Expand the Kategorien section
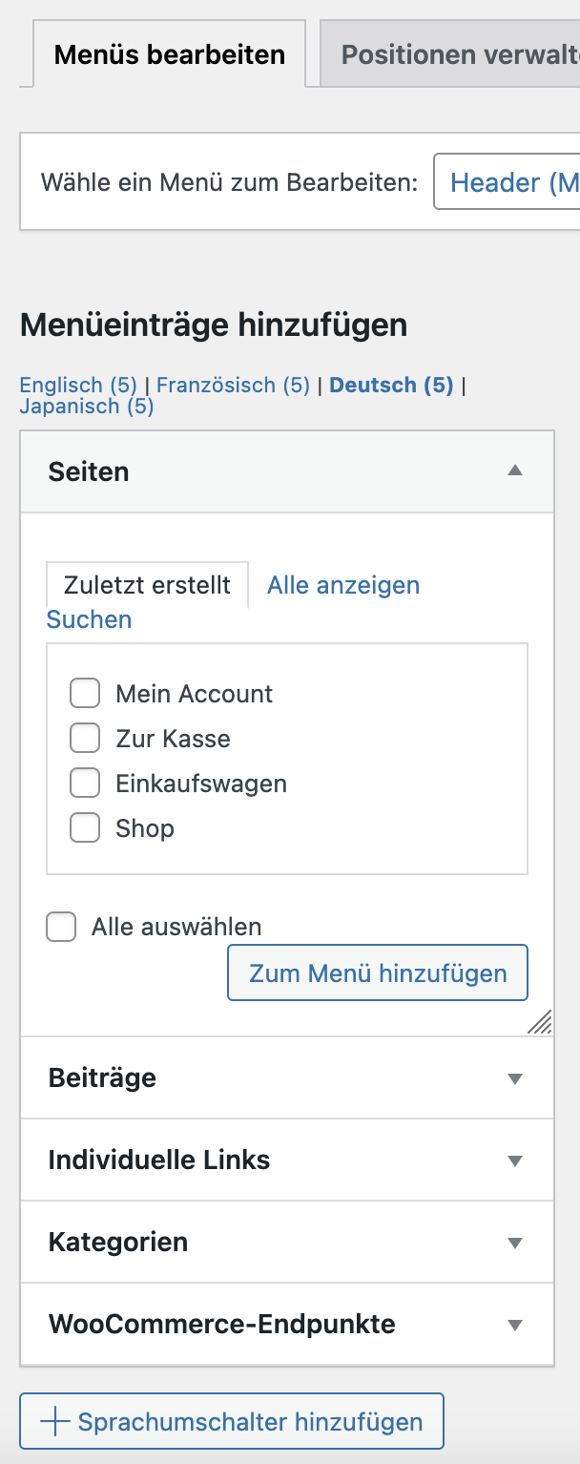The image size is (580, 1464). tap(287, 1242)
